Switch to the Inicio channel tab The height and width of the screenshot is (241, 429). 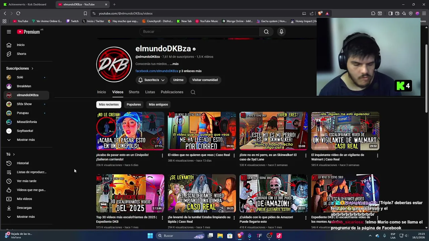coord(102,92)
